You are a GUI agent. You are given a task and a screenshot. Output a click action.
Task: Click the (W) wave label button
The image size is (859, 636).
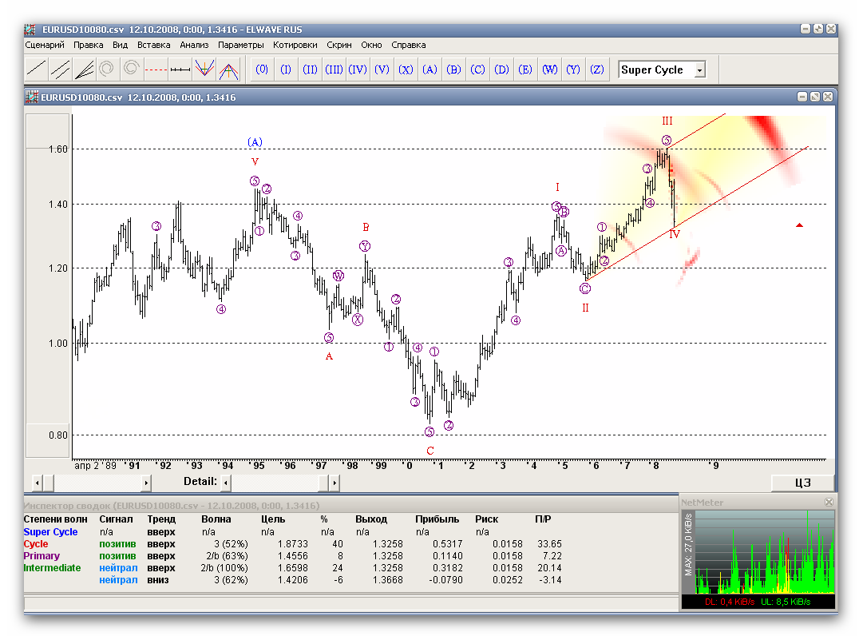point(549,70)
